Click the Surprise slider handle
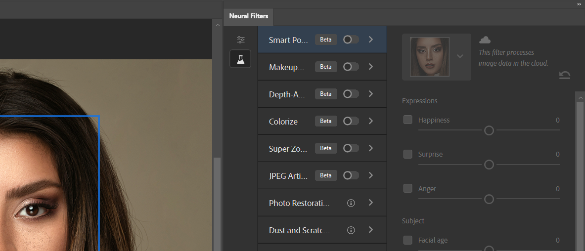Viewport: 585px width, 251px height. tap(489, 165)
